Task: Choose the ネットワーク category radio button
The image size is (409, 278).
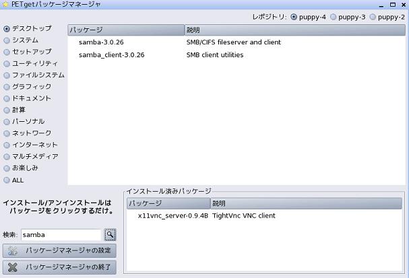Action: tap(7, 133)
